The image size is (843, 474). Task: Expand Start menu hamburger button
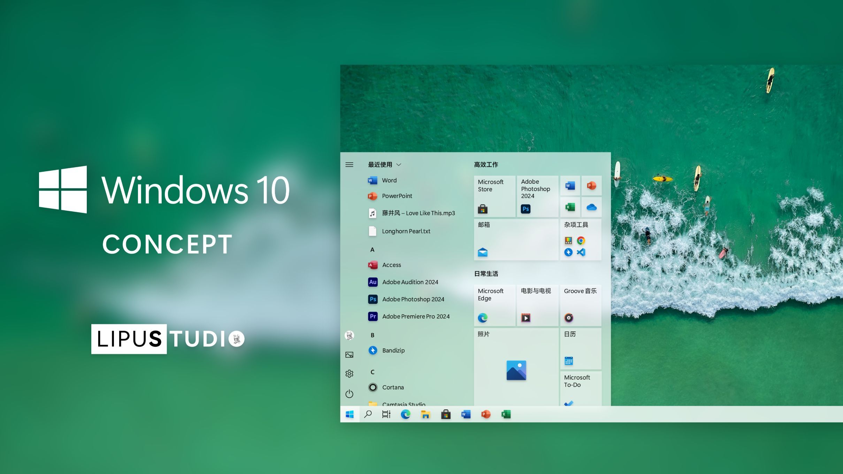pos(349,164)
